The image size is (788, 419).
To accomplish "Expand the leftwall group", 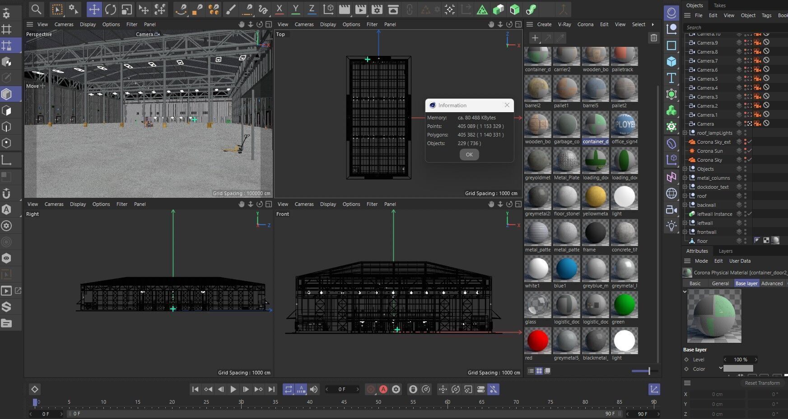I will (685, 223).
